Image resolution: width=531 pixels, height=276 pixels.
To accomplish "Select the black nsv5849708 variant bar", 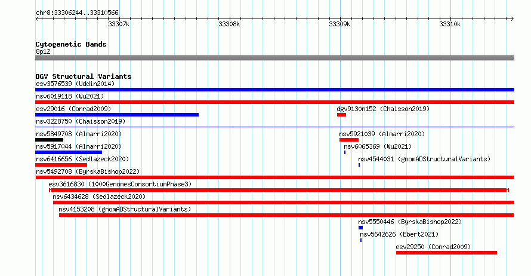I will pos(49,140).
